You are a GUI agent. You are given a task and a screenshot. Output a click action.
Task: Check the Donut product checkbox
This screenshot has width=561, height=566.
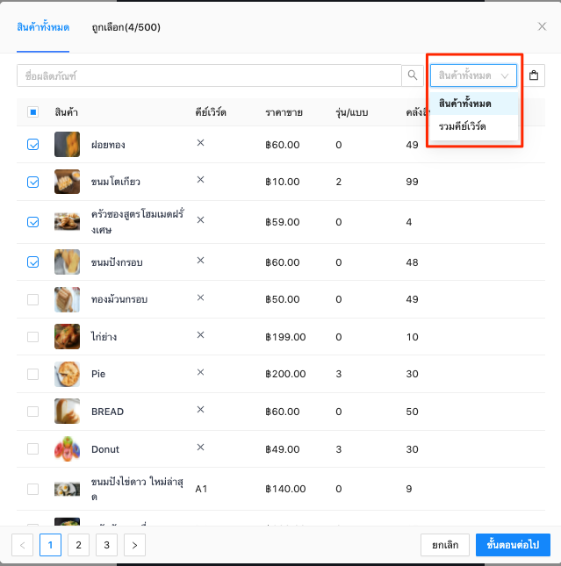pos(32,448)
